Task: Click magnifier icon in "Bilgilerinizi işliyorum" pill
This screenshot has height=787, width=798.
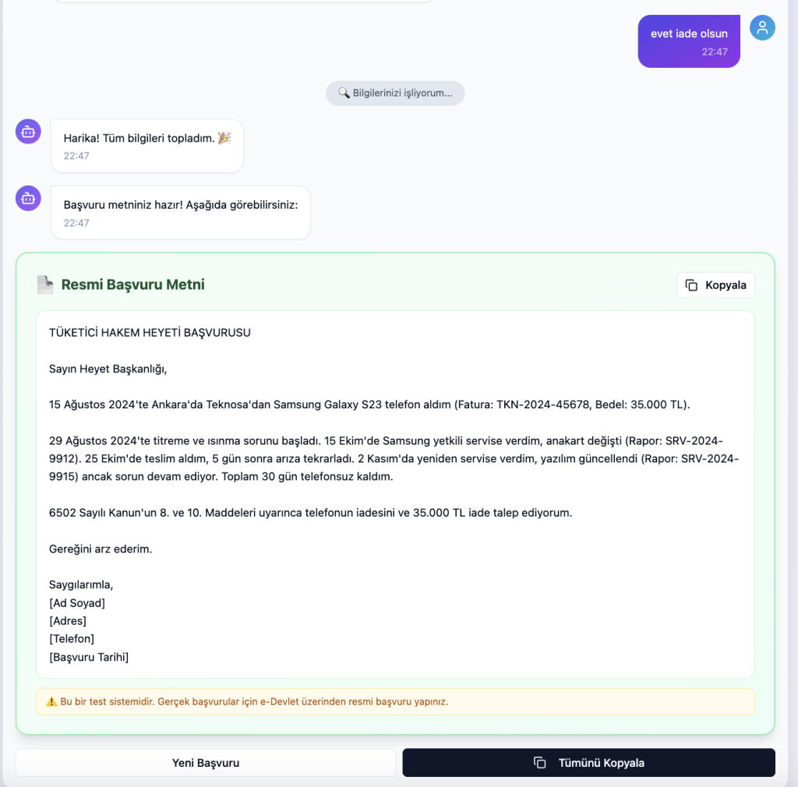Action: tap(343, 94)
